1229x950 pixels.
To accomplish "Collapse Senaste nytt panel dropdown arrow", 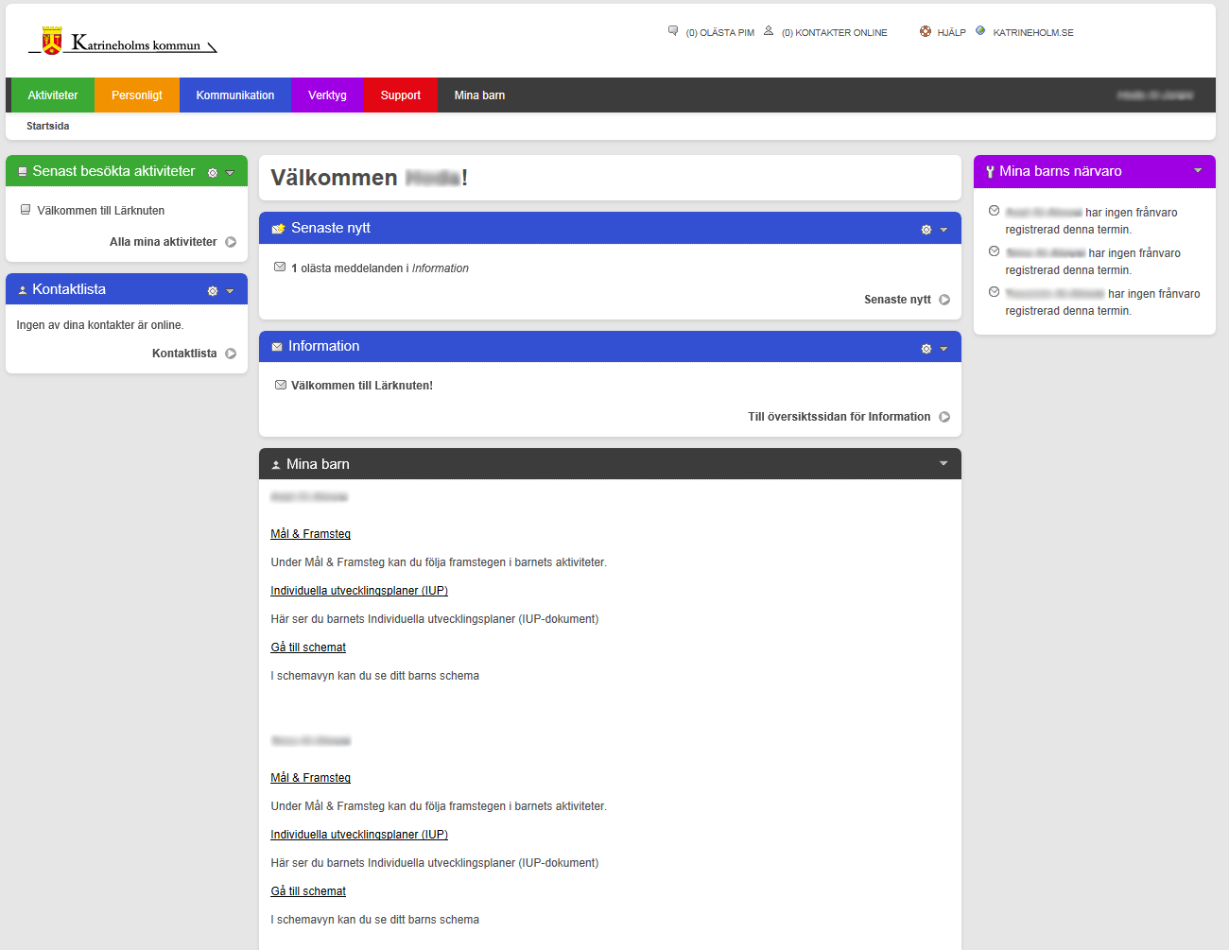I will tap(943, 230).
